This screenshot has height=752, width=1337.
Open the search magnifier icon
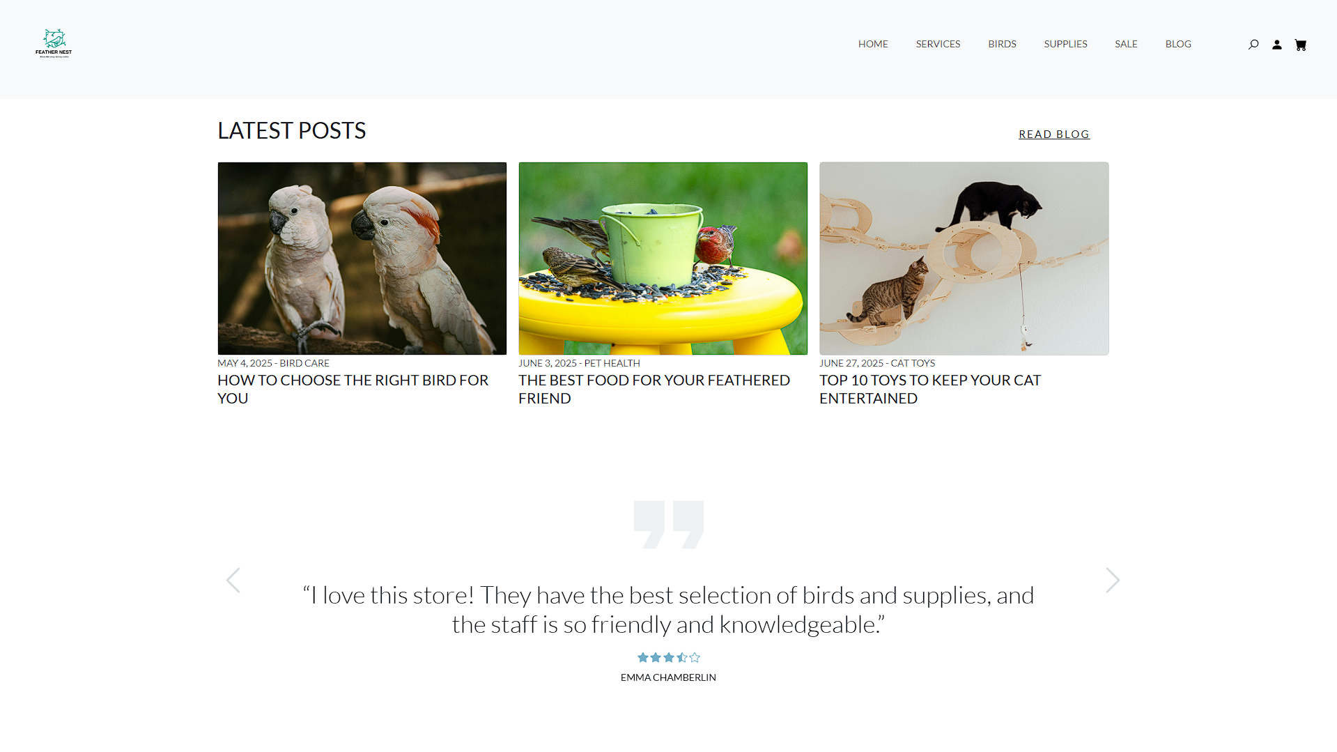click(x=1253, y=45)
